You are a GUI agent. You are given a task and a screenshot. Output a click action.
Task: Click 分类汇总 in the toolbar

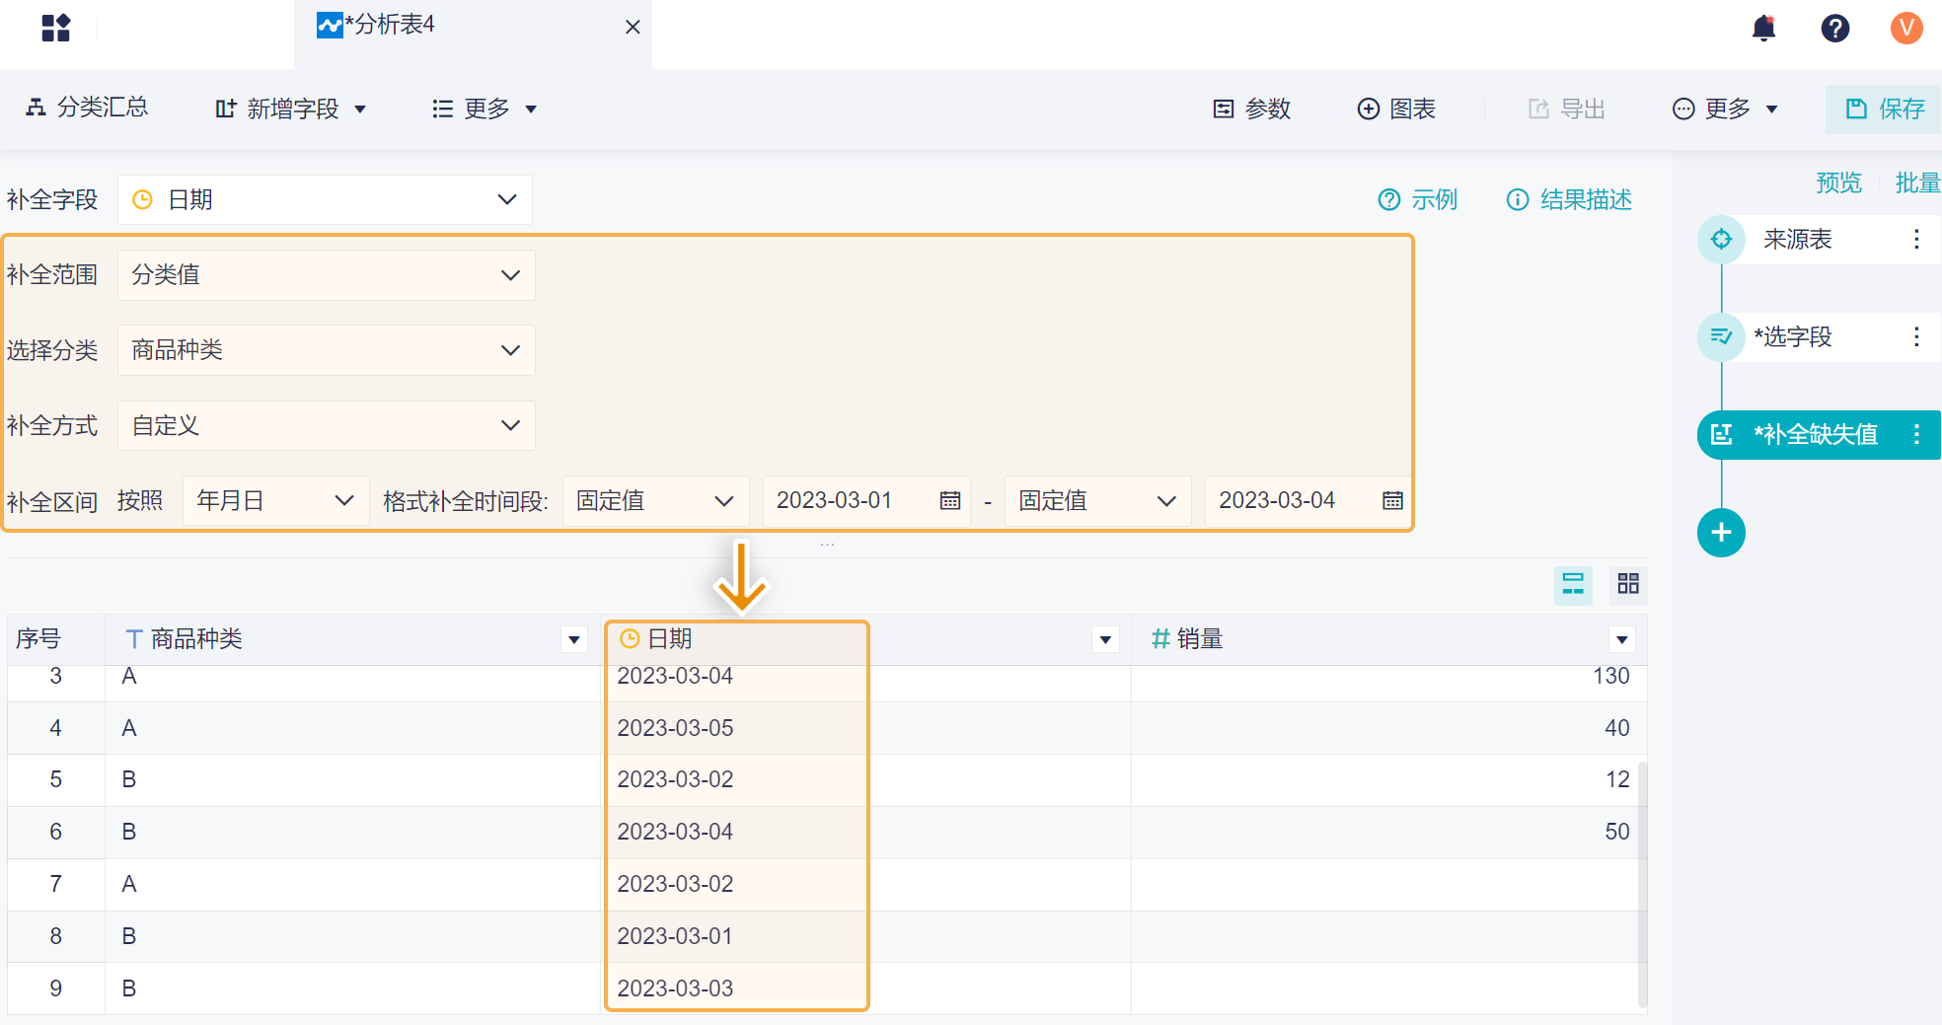coord(87,108)
